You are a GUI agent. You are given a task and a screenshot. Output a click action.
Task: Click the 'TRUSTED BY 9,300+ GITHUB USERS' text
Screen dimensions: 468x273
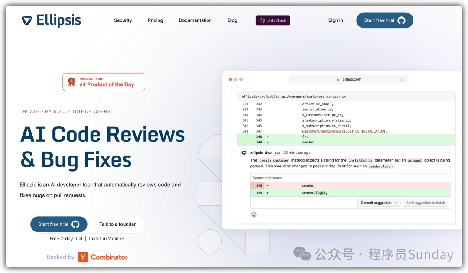pos(65,111)
